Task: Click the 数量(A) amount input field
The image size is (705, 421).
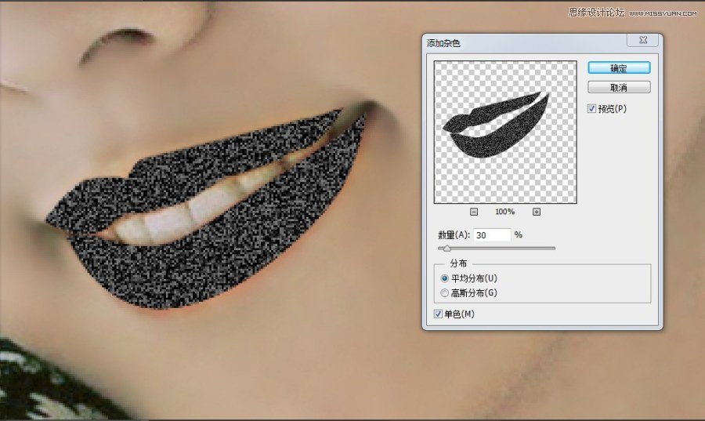Action: (492, 234)
